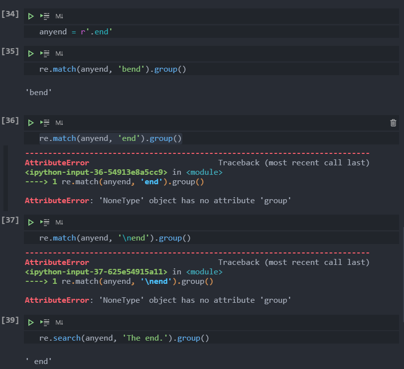Screen dimensions: 404x369
Task: Click code re.search(anyend, 'The end.').group()
Action: click(124, 338)
